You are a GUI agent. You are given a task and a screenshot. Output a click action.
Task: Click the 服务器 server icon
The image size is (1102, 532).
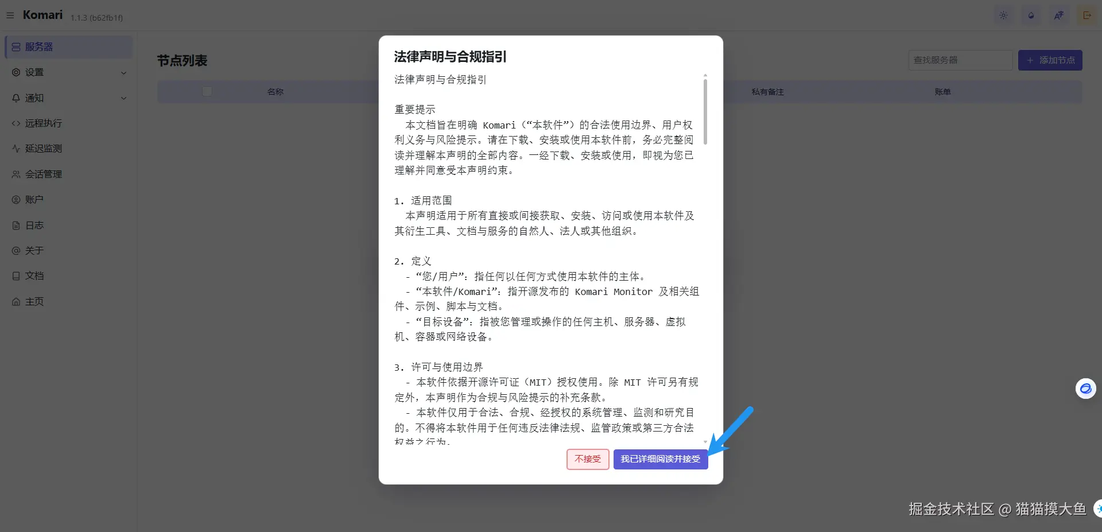[x=16, y=47]
